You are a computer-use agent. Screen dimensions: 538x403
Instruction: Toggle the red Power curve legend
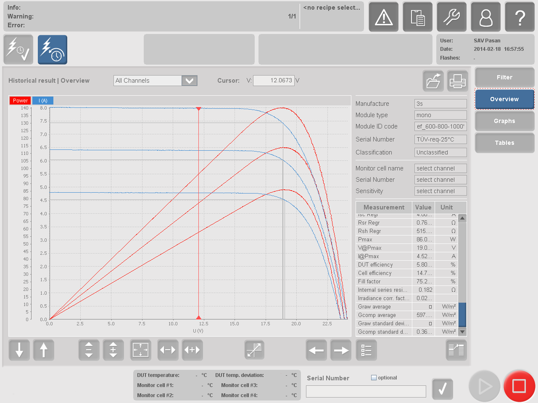(20, 100)
